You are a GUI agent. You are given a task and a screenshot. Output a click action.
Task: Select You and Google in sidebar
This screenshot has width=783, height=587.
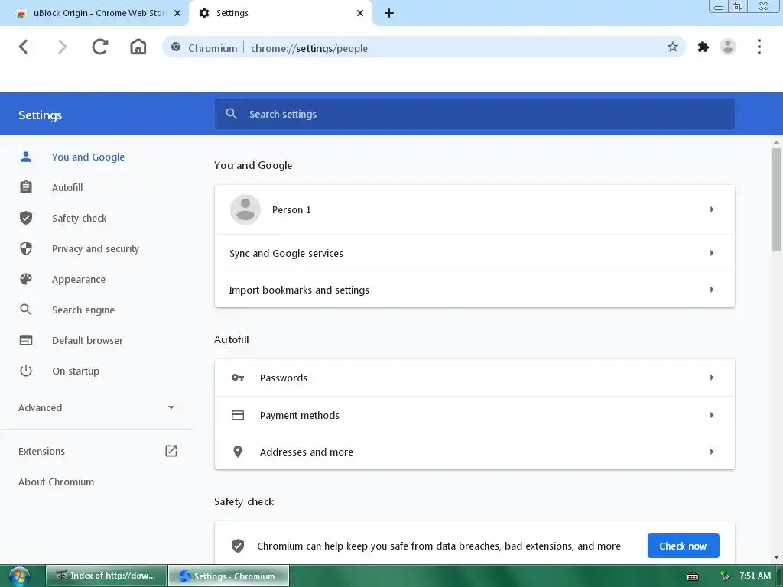tap(89, 157)
